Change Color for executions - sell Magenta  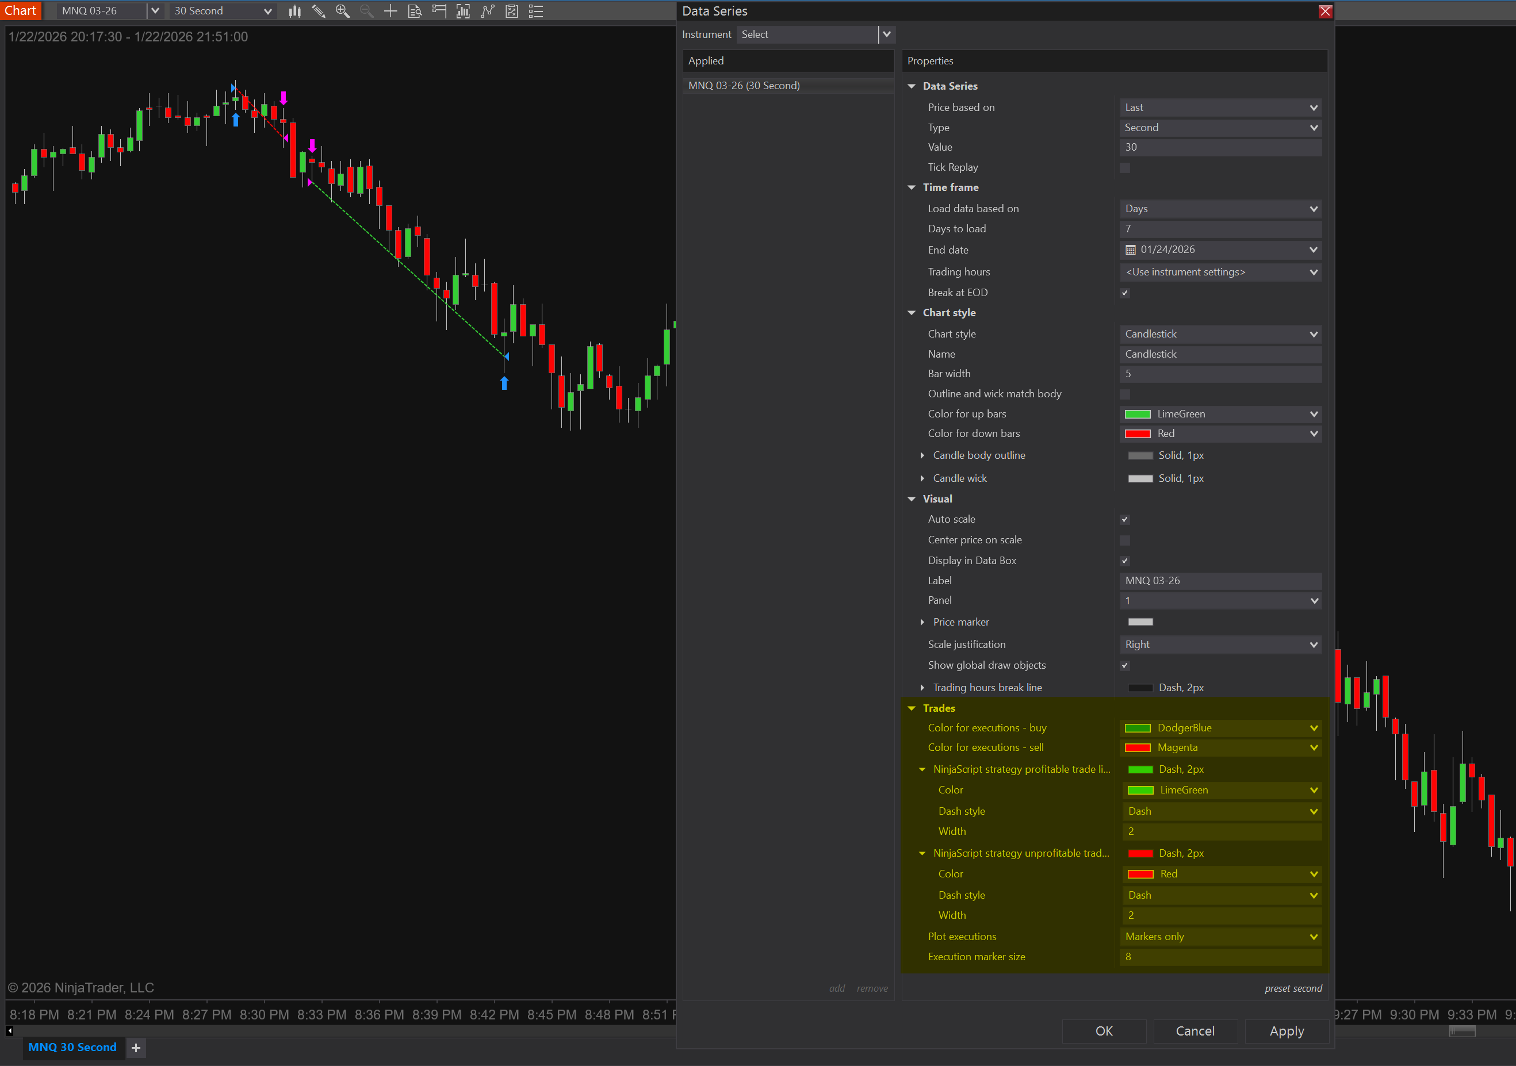click(1221, 748)
